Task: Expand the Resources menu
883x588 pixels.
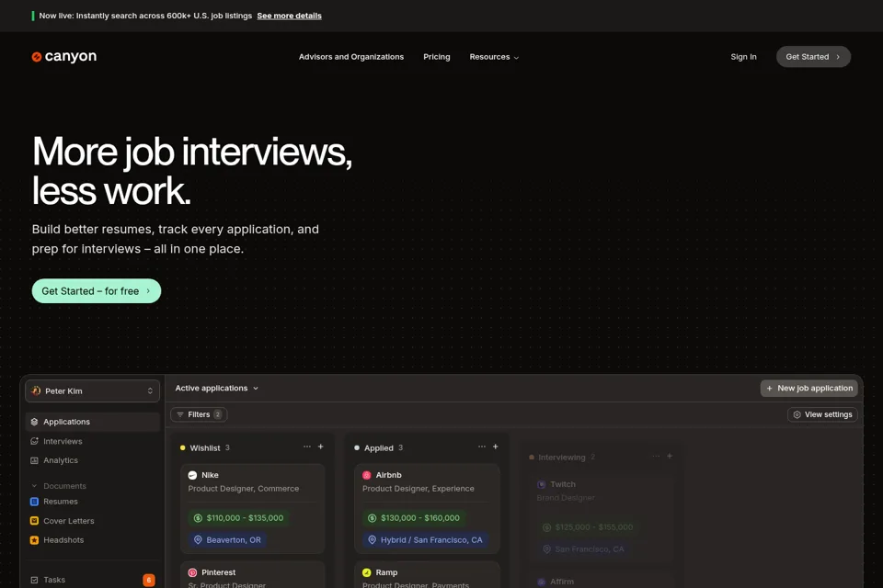Action: [494, 57]
